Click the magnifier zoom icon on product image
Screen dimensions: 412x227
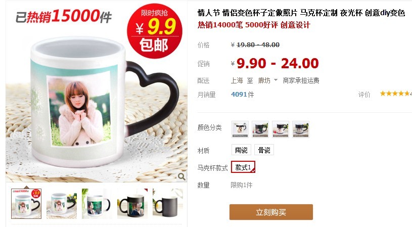point(181,176)
